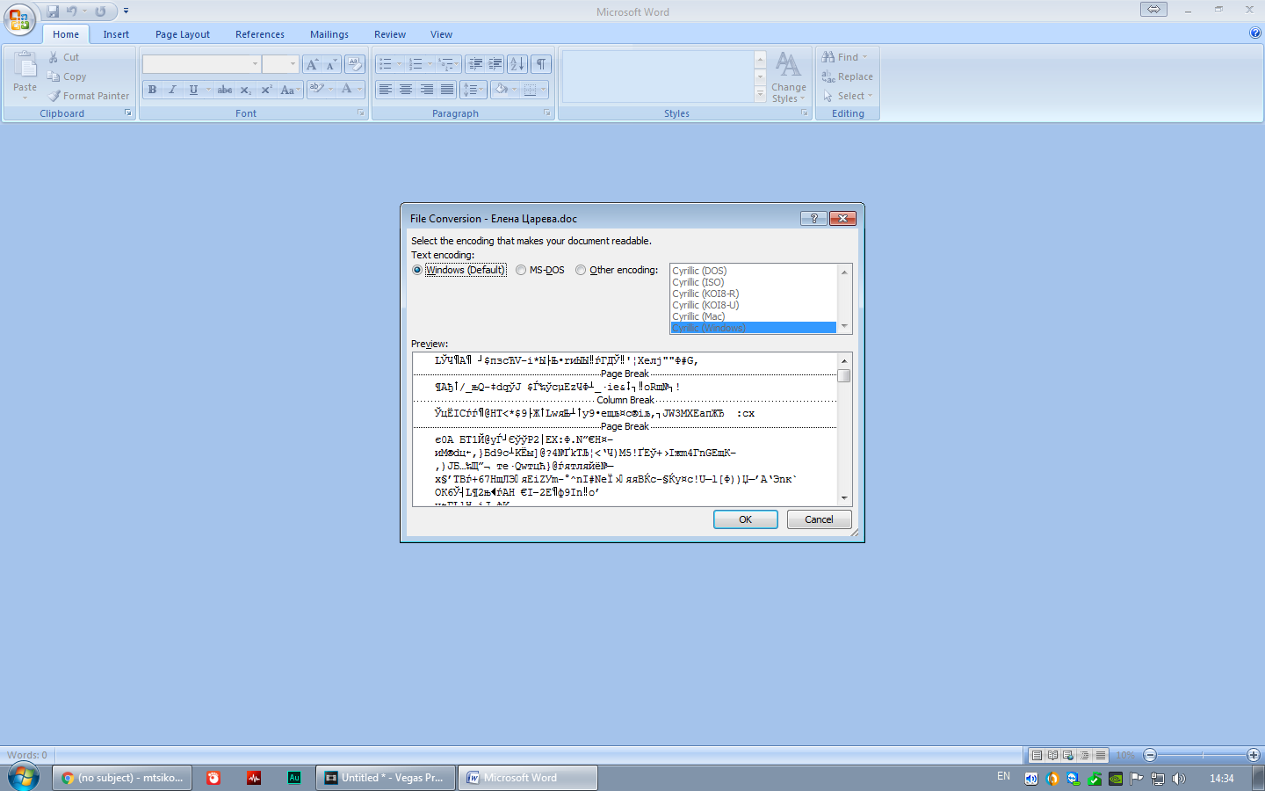This screenshot has width=1265, height=791.
Task: Open the Review tab
Action: (390, 34)
